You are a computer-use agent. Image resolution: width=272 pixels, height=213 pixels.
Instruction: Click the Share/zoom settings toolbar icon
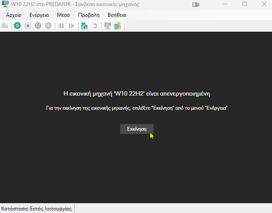[x=118, y=26]
